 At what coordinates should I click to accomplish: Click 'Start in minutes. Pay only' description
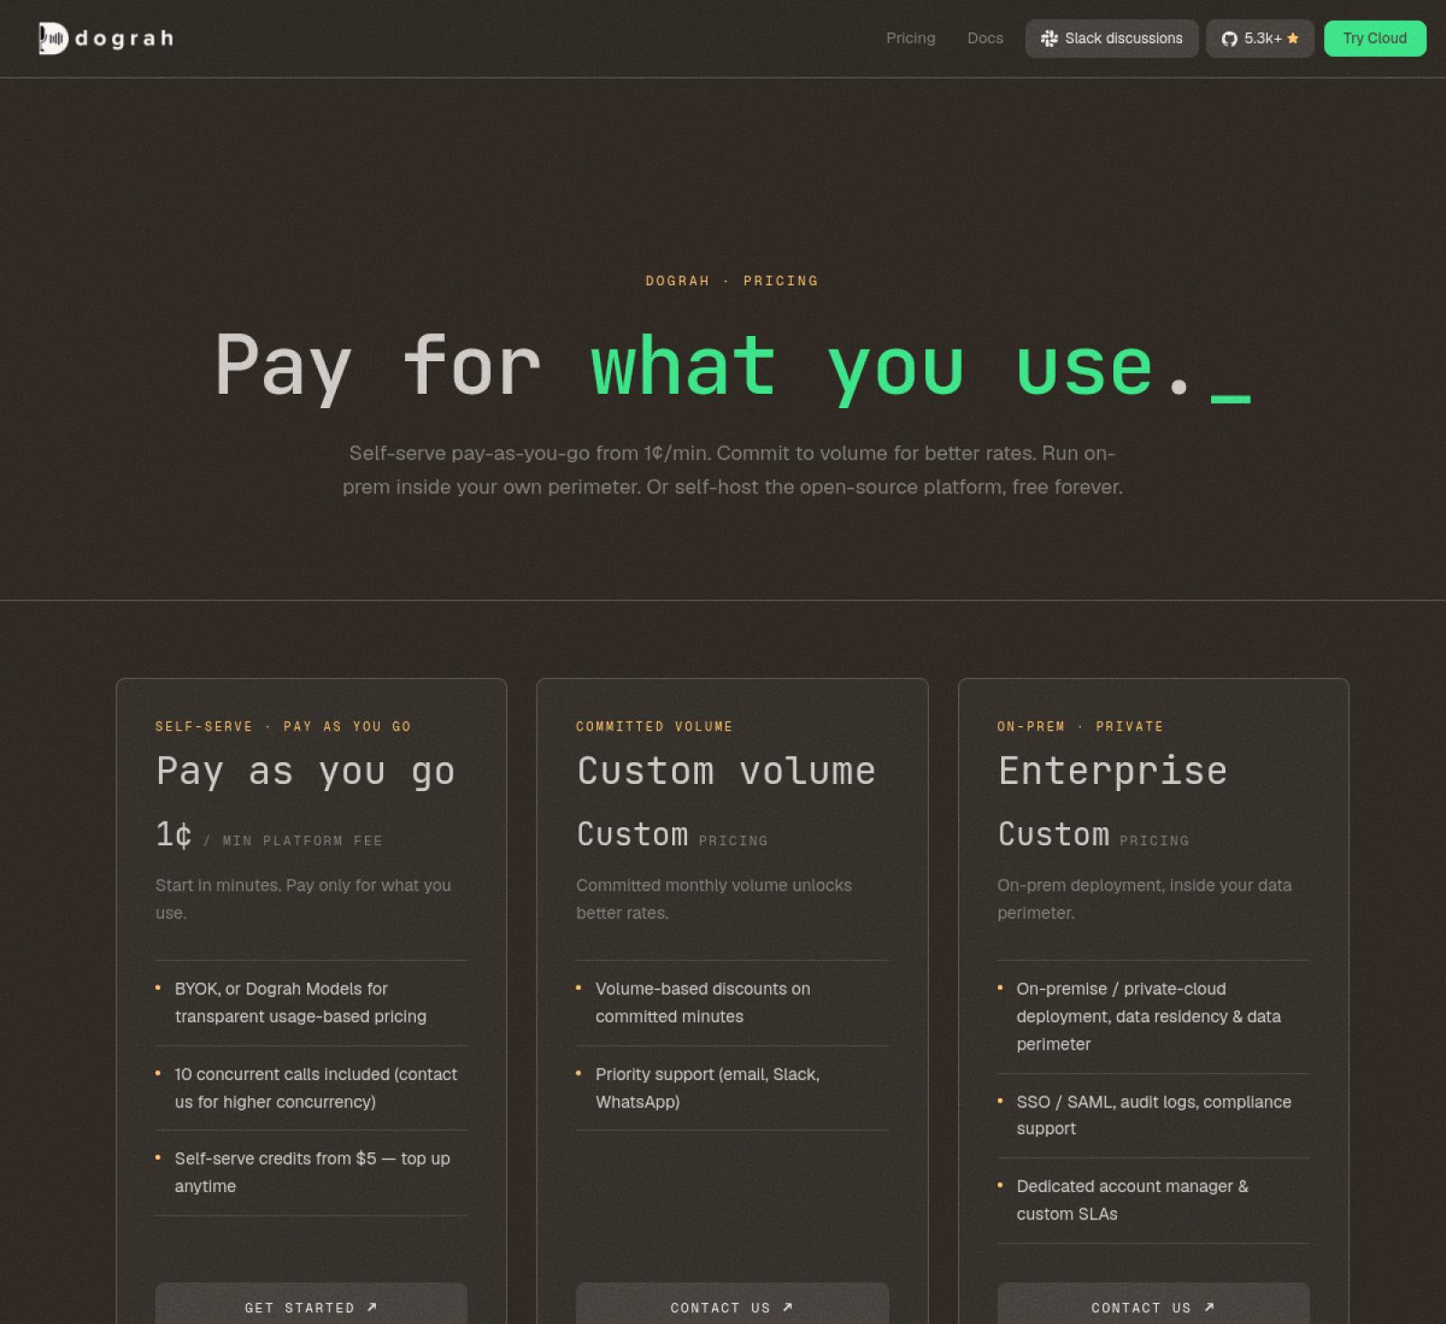click(303, 899)
